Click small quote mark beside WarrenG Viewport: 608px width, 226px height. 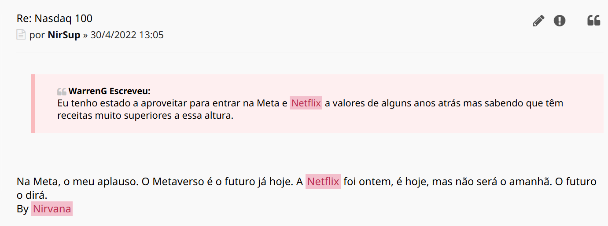click(x=62, y=91)
